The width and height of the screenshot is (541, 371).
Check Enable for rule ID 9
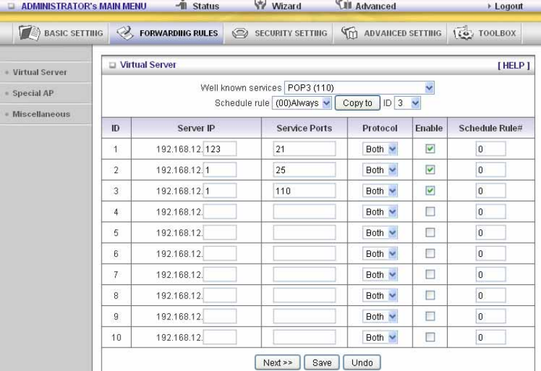[430, 316]
